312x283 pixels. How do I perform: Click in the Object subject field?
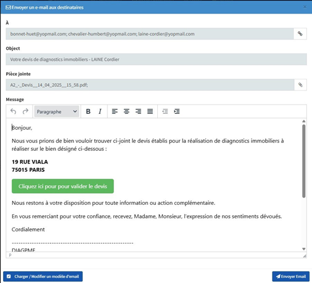(x=156, y=60)
